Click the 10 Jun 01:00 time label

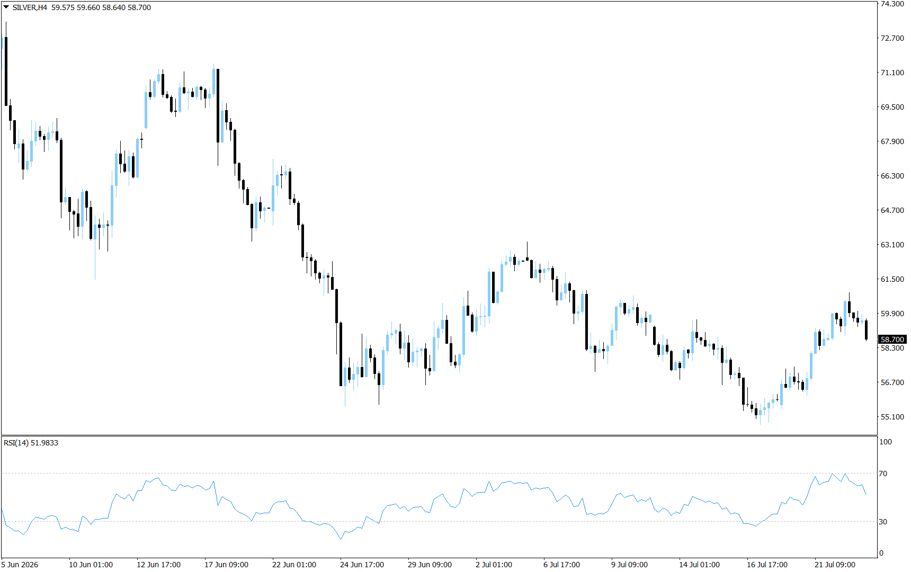click(91, 565)
